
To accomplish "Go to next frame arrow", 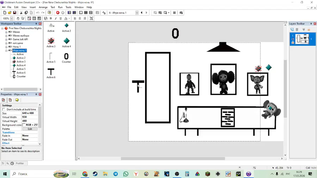I will tap(147, 13).
